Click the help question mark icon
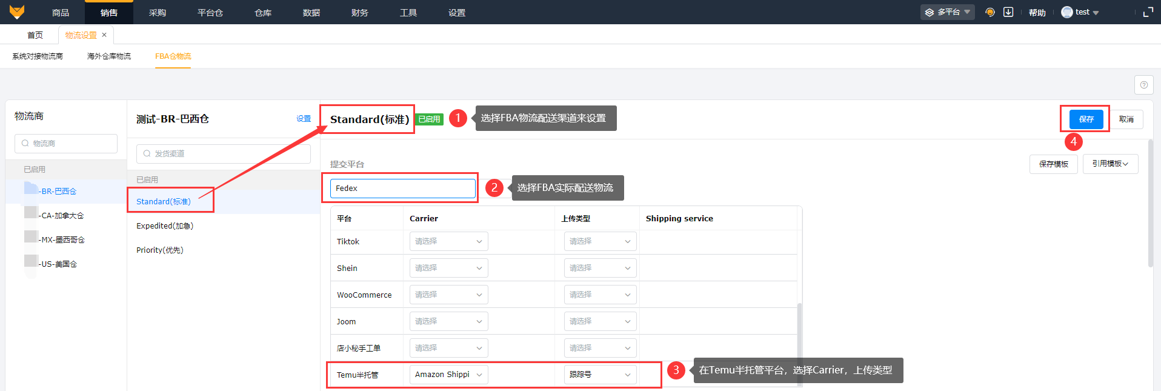 [x=1144, y=85]
